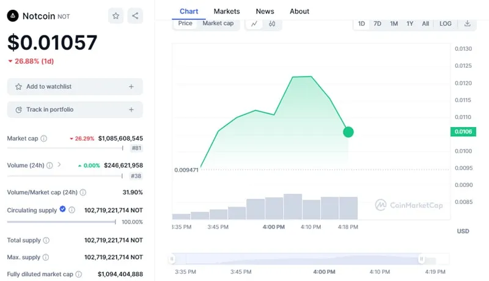Expand the Volume (24h) chevron

click(59, 165)
